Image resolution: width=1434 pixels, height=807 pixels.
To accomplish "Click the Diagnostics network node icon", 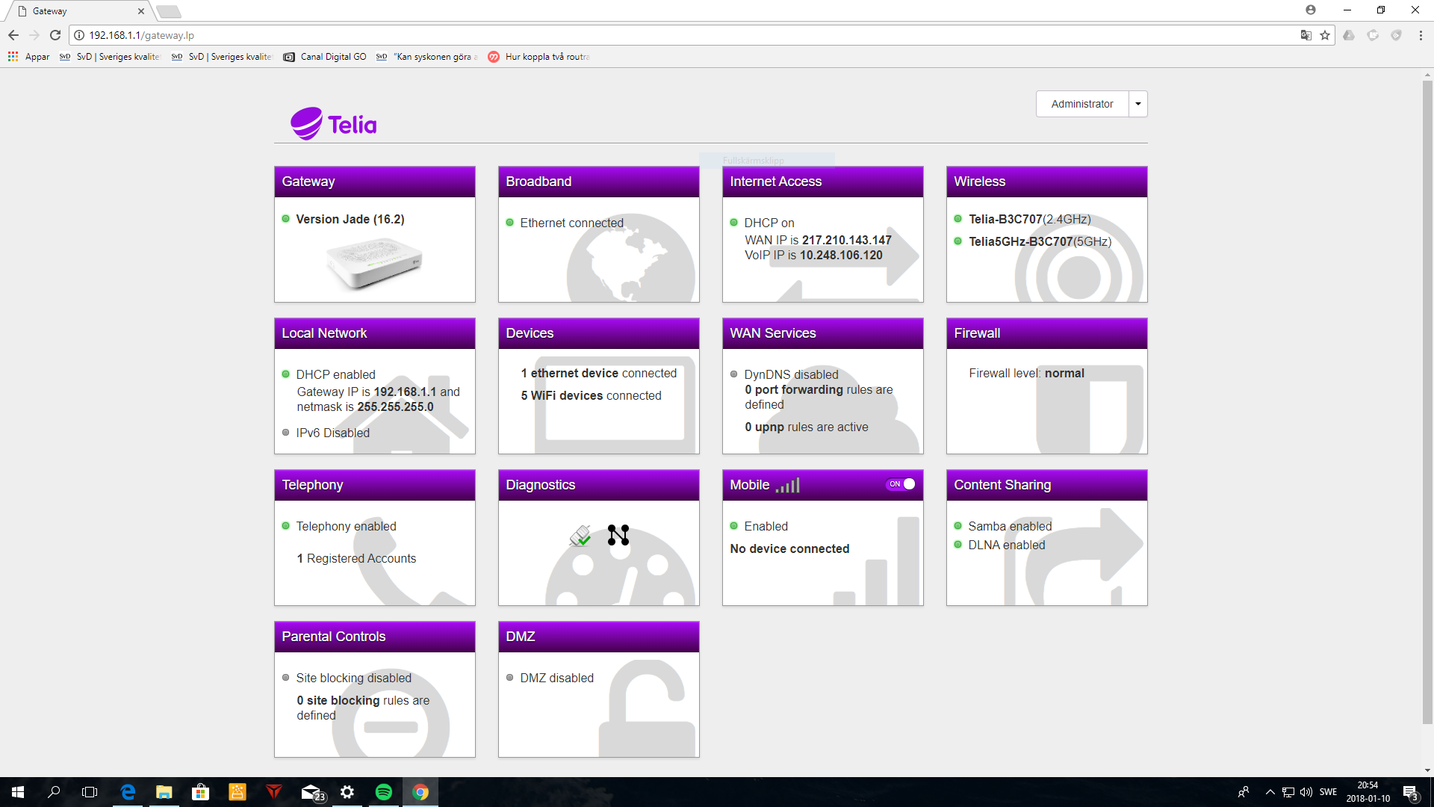I will (618, 535).
